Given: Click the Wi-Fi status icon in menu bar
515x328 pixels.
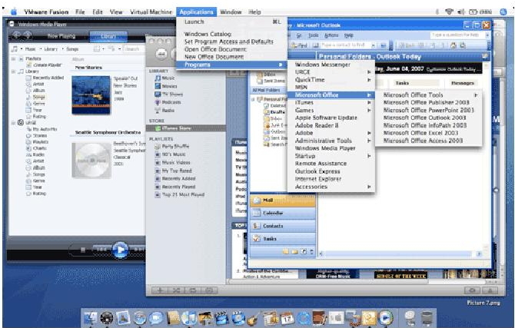Looking at the screenshot, I should [449, 12].
